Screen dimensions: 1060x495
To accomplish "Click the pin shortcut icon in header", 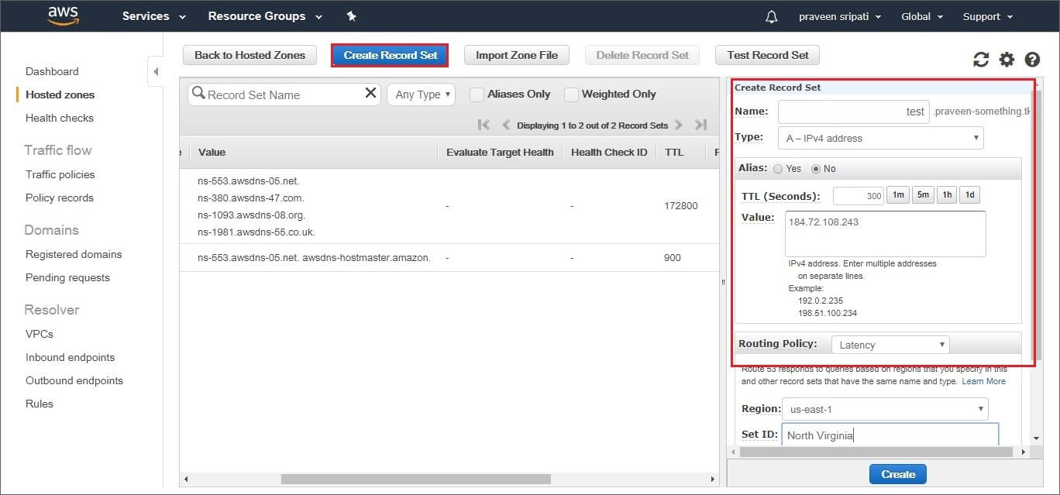I will click(x=351, y=16).
